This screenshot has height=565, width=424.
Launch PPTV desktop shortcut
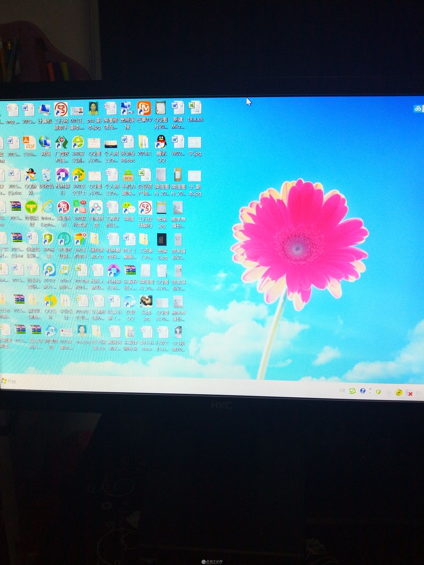[x=49, y=277]
